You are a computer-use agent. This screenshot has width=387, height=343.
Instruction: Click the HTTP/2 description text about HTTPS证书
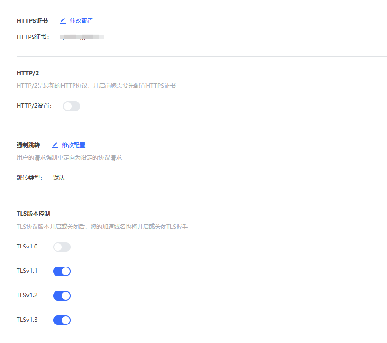pyautogui.click(x=96, y=86)
